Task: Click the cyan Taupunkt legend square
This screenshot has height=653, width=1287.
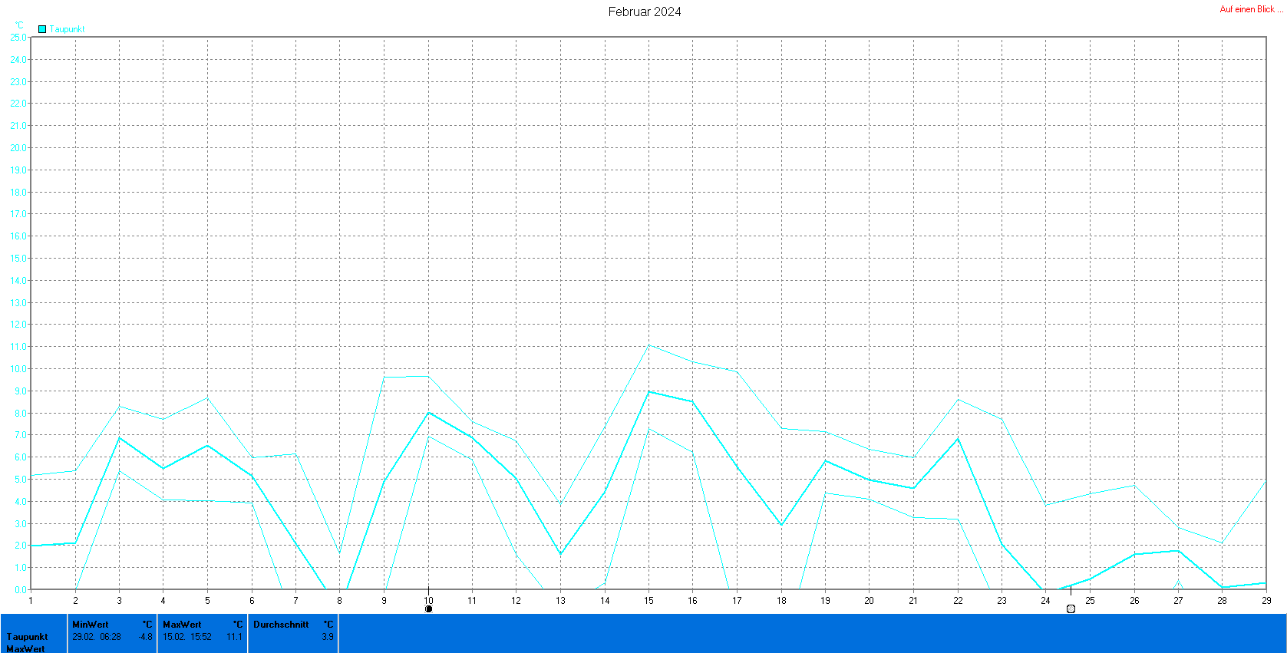Action: point(42,29)
